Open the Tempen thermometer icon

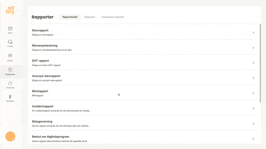click(10, 97)
